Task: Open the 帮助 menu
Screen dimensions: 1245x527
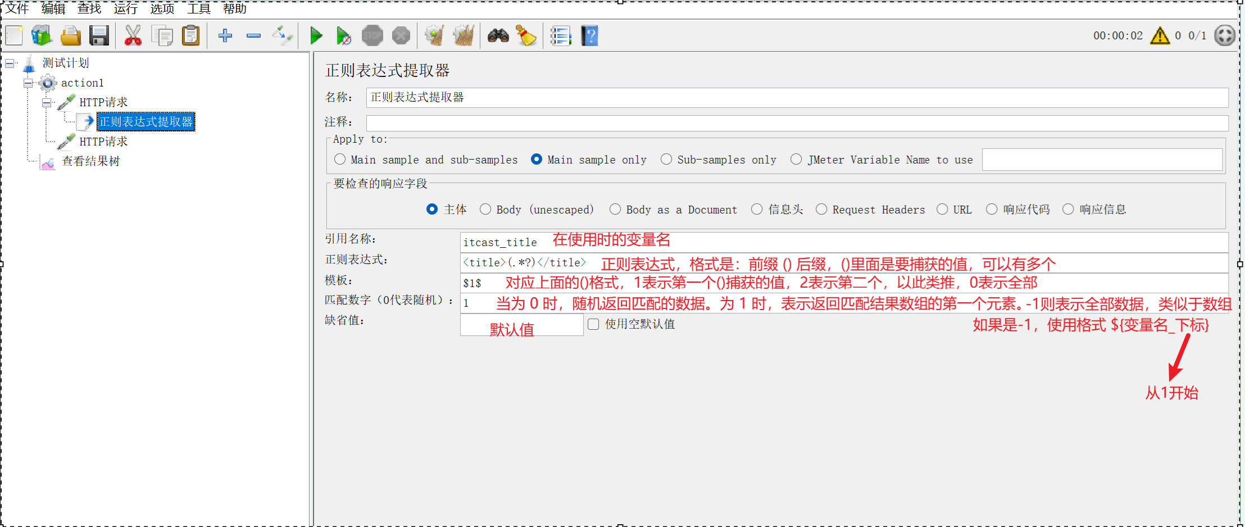Action: click(235, 8)
